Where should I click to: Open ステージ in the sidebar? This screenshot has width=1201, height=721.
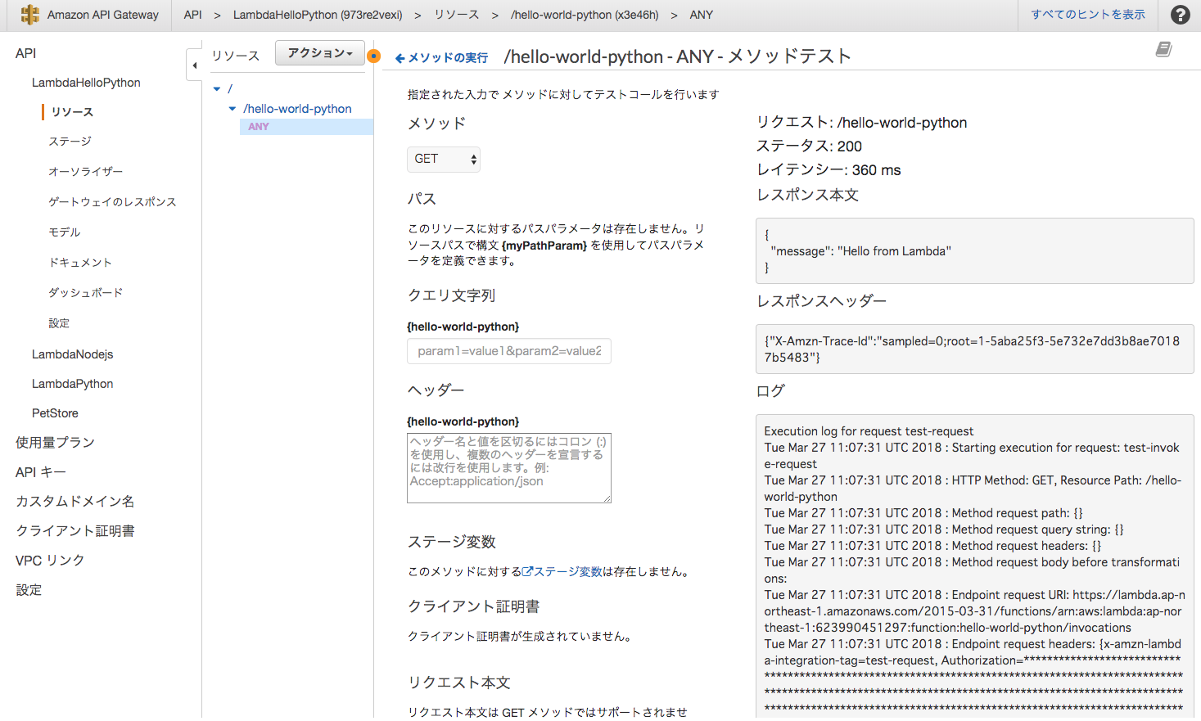(x=70, y=142)
